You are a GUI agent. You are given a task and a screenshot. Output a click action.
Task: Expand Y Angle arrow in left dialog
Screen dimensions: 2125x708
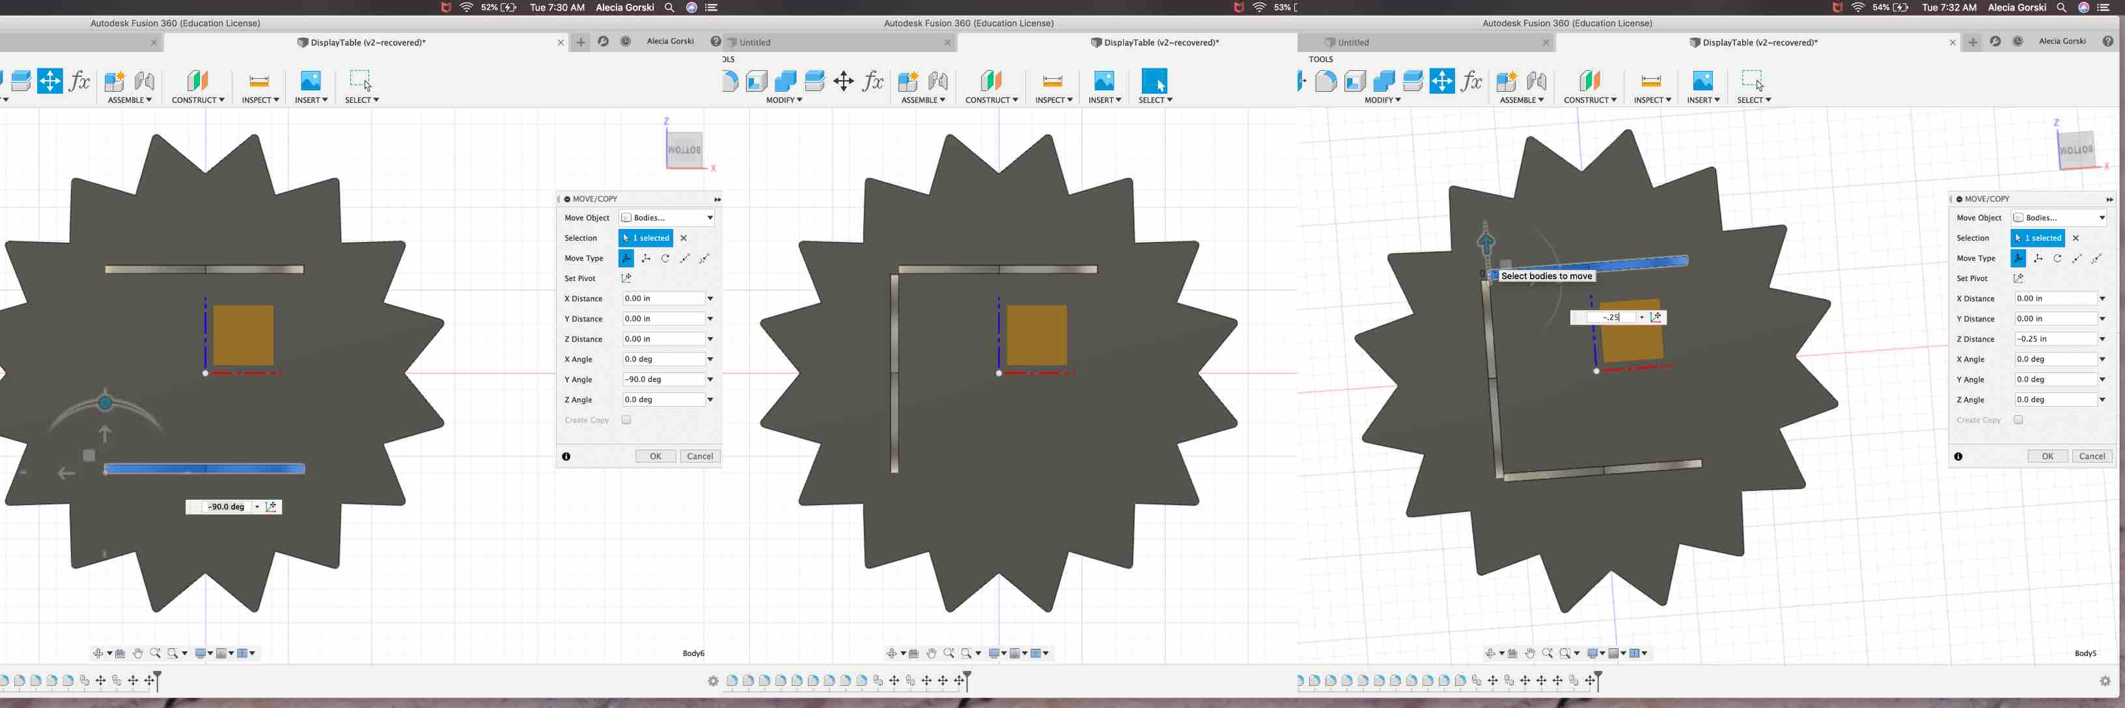point(710,379)
